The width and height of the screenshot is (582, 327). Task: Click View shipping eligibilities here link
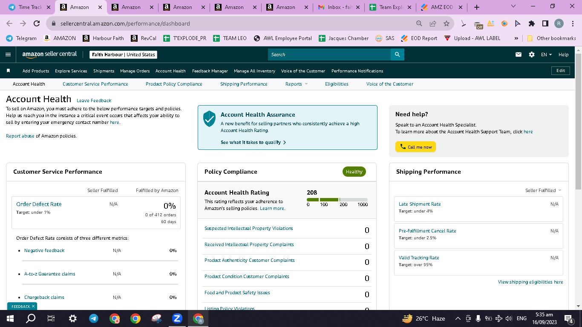pos(530,282)
